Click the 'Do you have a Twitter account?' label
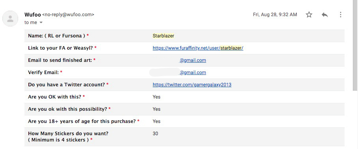358x149 pixels. click(x=66, y=85)
